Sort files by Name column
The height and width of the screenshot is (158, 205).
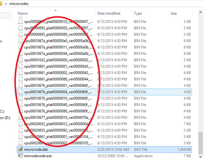(23, 13)
